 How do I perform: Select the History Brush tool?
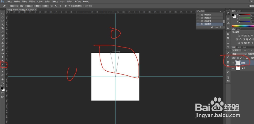tap(3, 46)
